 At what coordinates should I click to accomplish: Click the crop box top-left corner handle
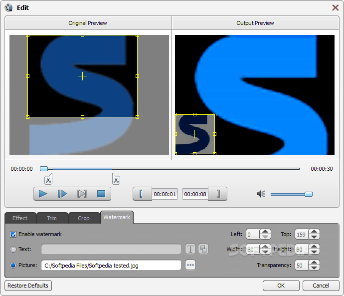point(27,35)
